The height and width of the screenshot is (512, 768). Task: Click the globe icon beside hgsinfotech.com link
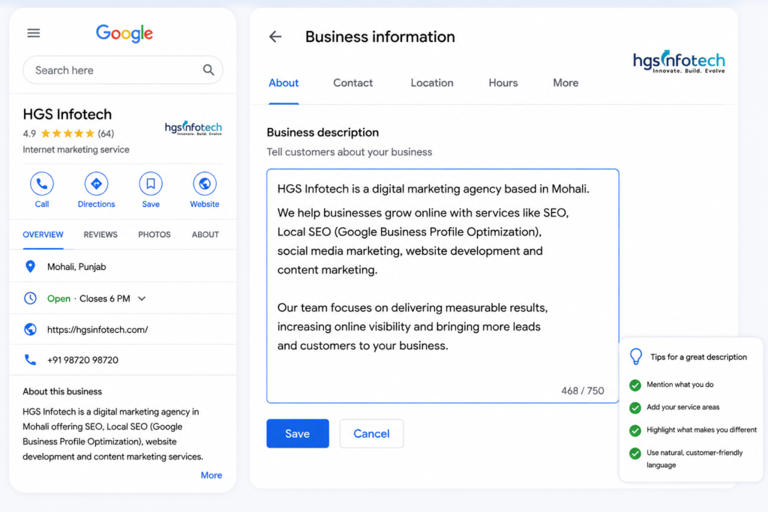(30, 329)
